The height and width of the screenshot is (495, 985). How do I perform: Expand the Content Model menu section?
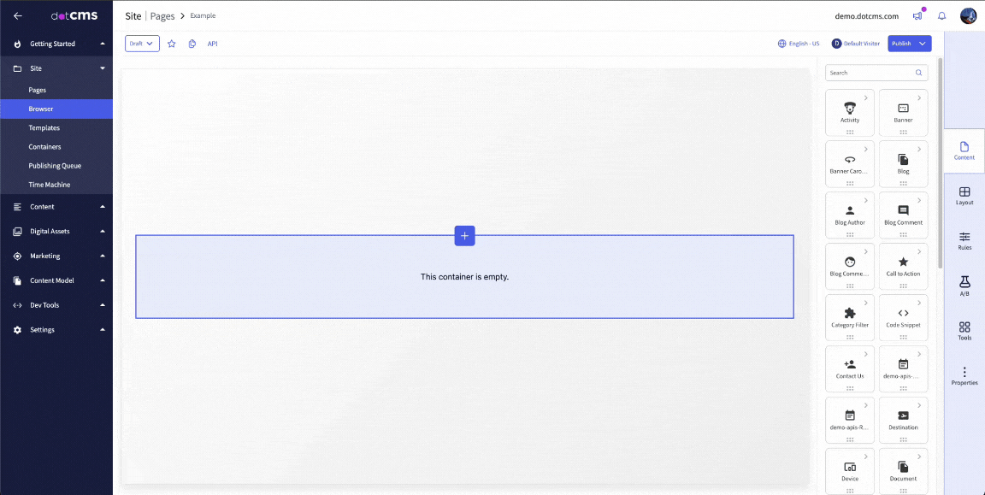(103, 280)
